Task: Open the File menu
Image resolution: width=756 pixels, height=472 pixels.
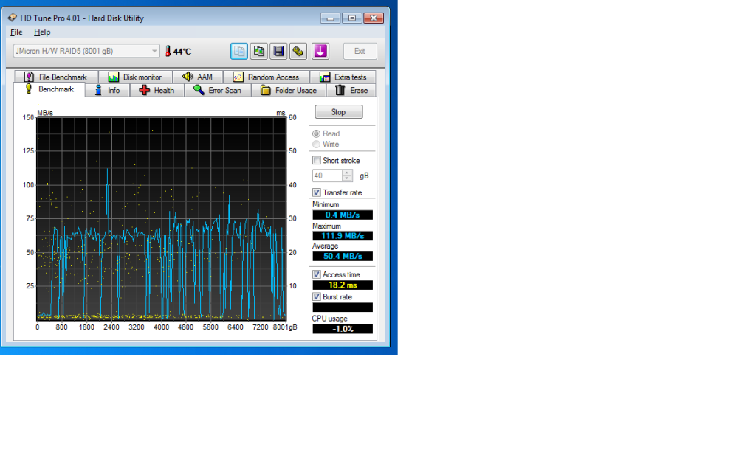Action: click(16, 32)
